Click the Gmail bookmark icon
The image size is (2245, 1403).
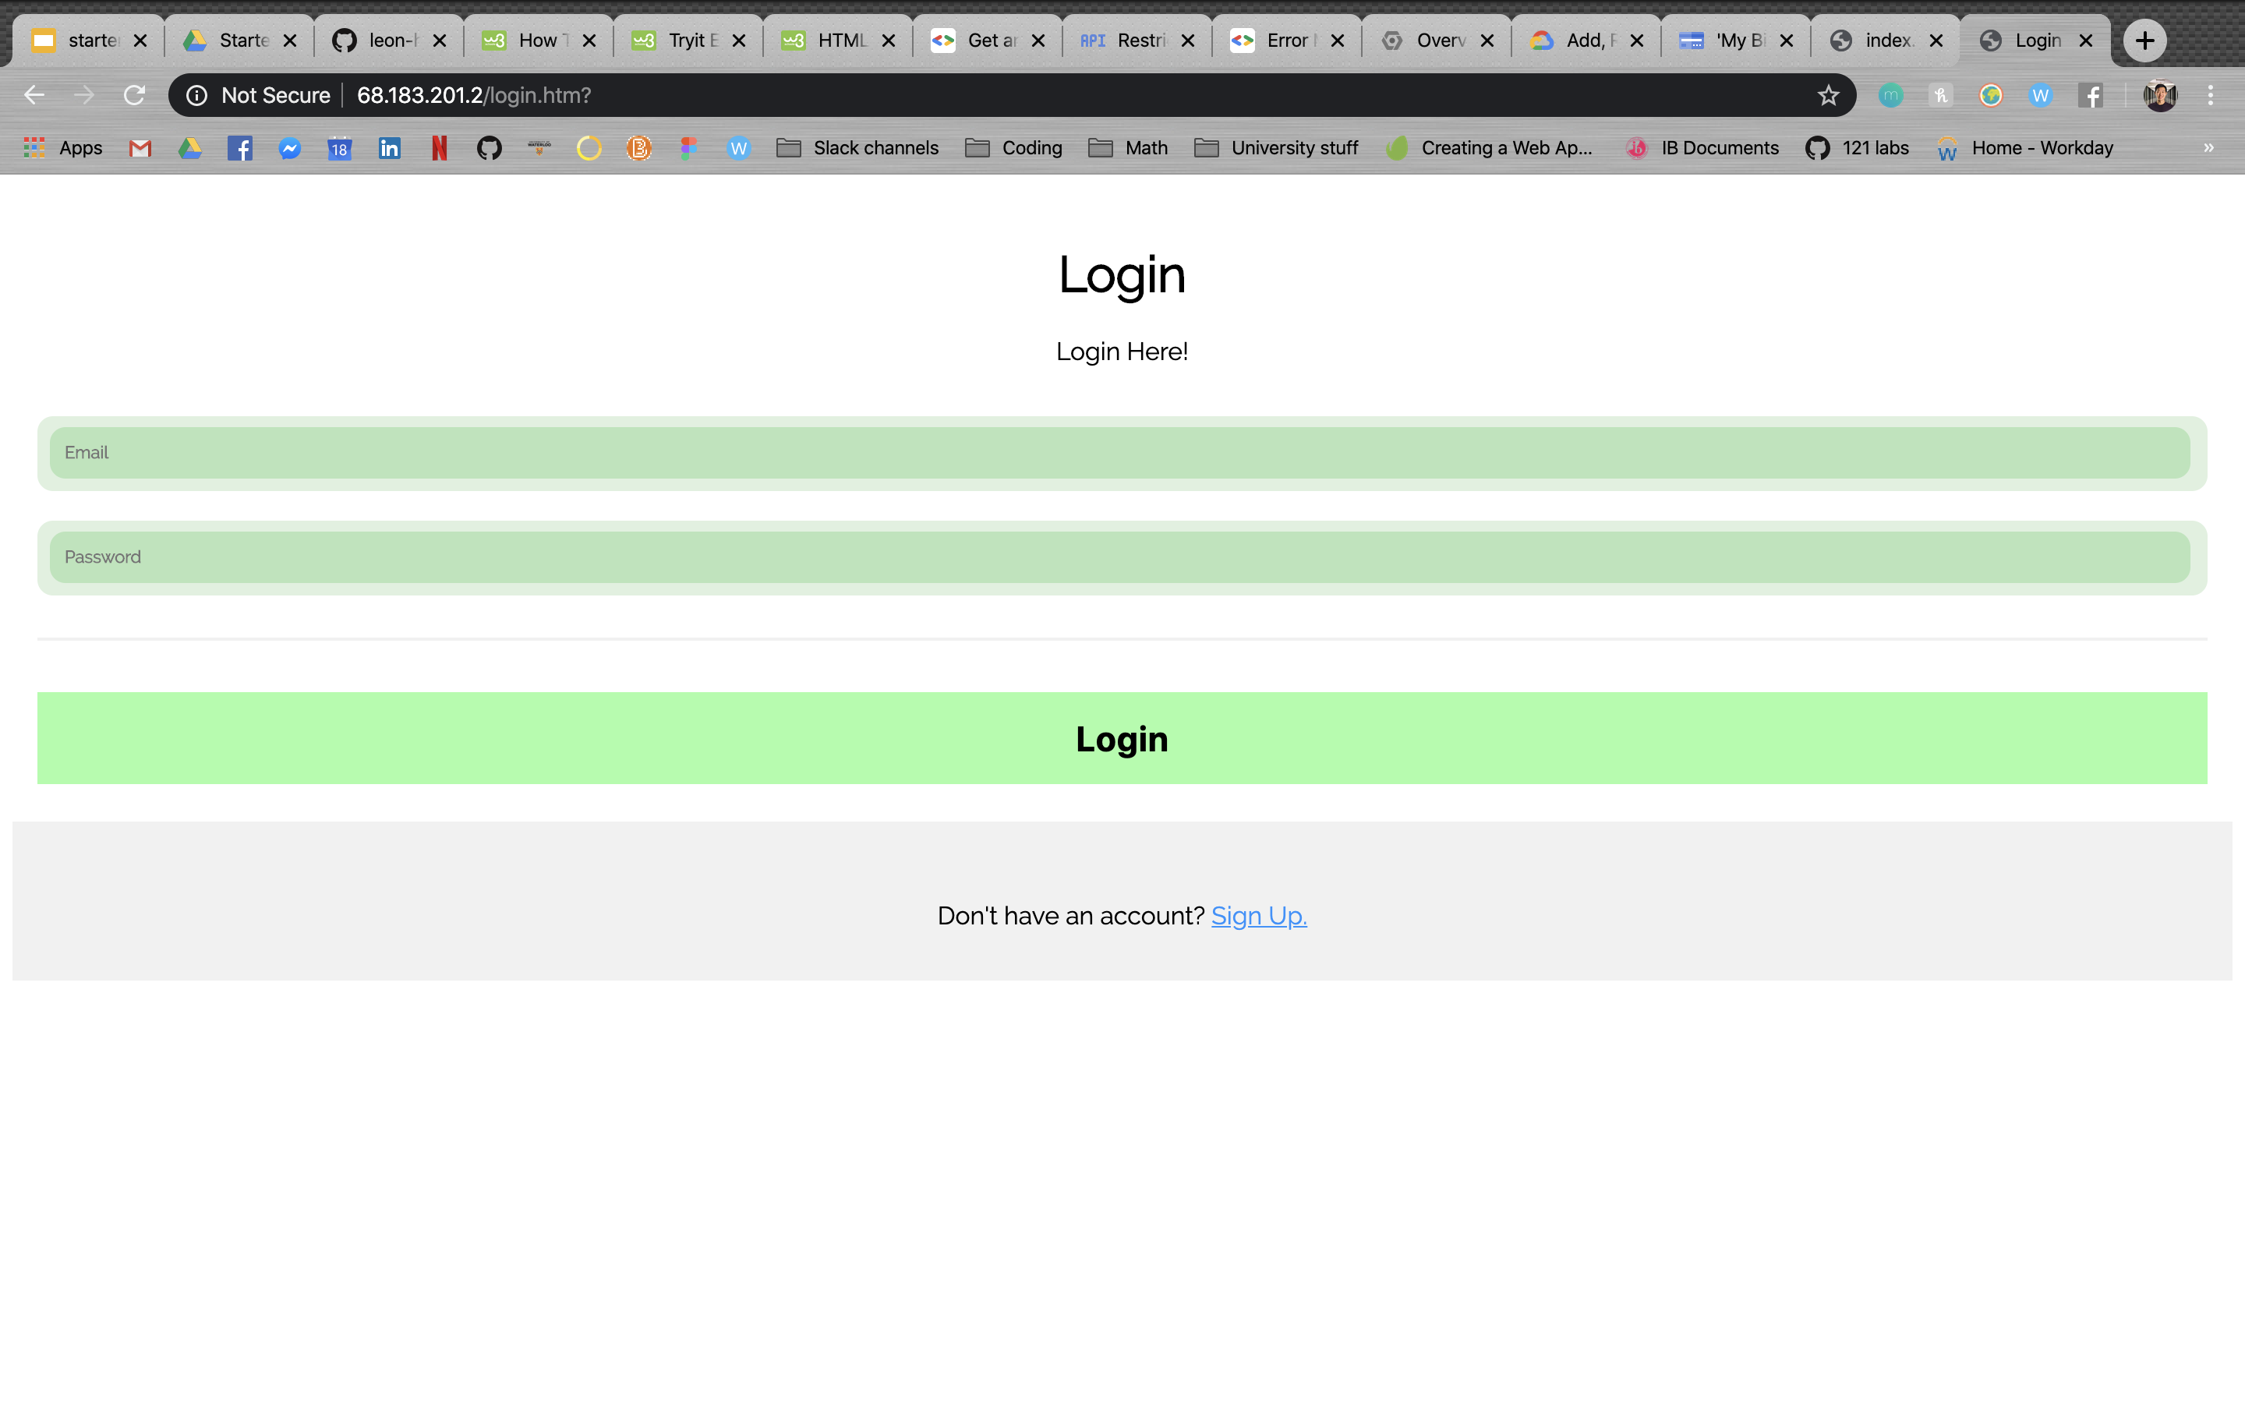[x=140, y=147]
